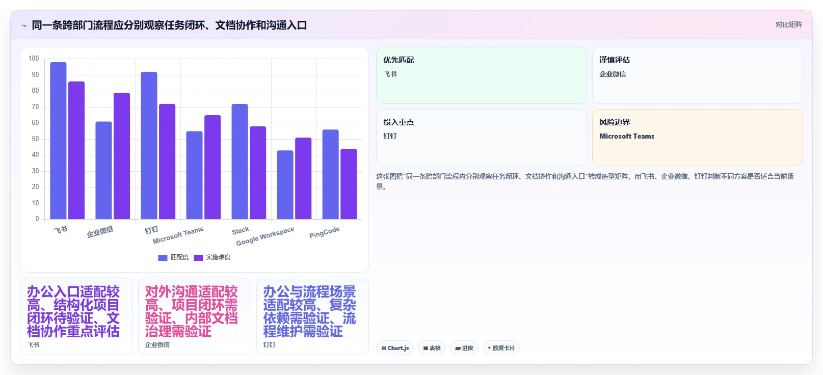
Task: Select the 对外沟通适配较高 企业微信 summary card
Action: pyautogui.click(x=195, y=316)
